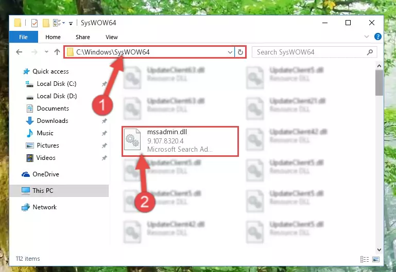Open Local Disk (D:) in the sidebar
Viewport: 396px width, 272px height.
(x=57, y=96)
